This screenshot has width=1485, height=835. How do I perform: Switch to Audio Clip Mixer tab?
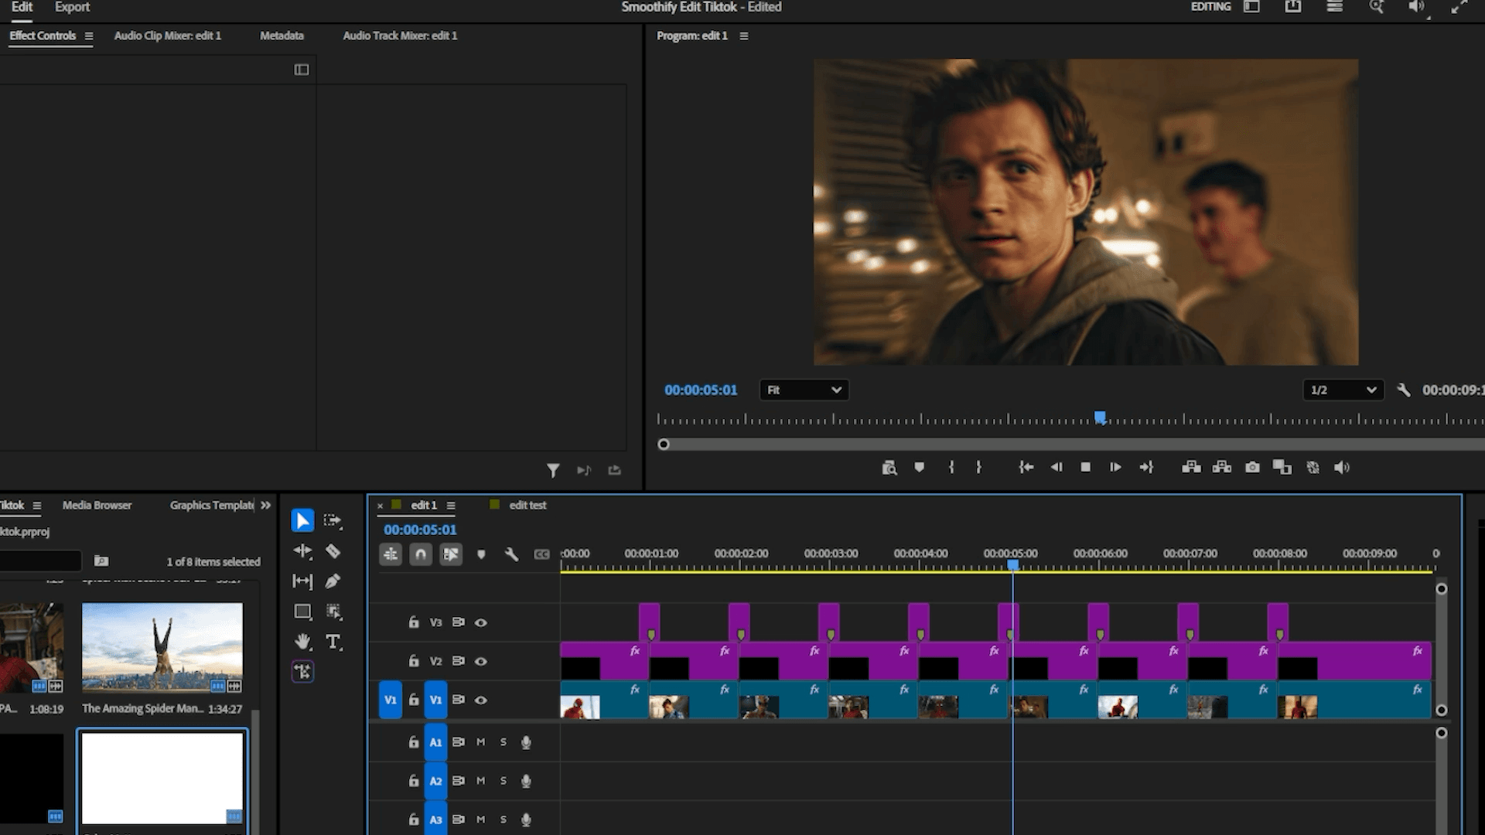pyautogui.click(x=168, y=36)
